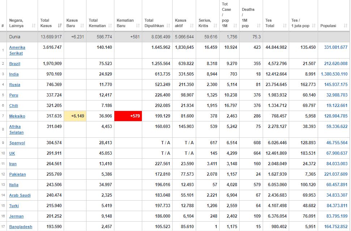This screenshot has width=351, height=231.
Task: Open the Arab Saudi country link
Action: point(20,196)
